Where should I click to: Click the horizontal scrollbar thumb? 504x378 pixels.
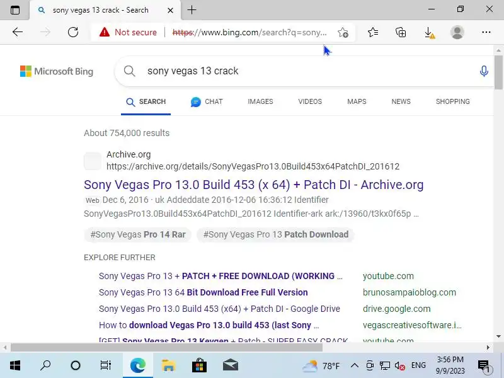166,348
